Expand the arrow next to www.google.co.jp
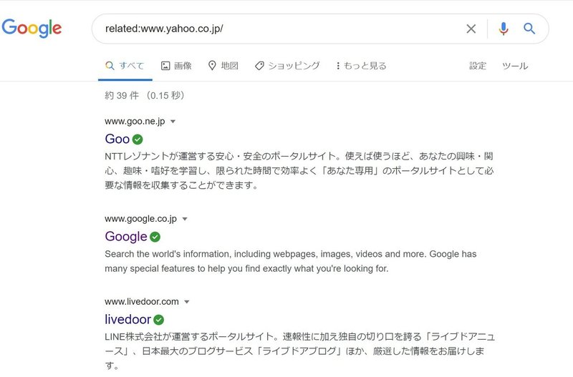The image size is (573, 377). coord(185,219)
